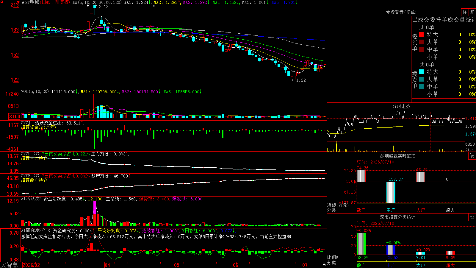This screenshot has height=268, width=476.
Task: Click the 爆发线: 6.000 value
Action: coord(188,199)
